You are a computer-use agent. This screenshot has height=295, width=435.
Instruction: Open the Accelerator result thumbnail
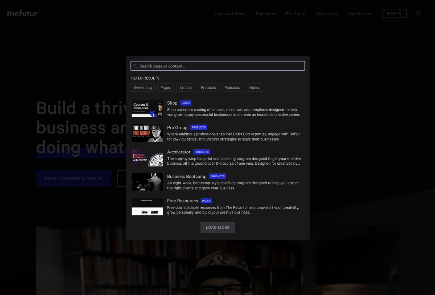(x=147, y=157)
